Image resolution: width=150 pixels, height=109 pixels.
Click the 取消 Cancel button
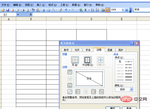tap(129, 108)
